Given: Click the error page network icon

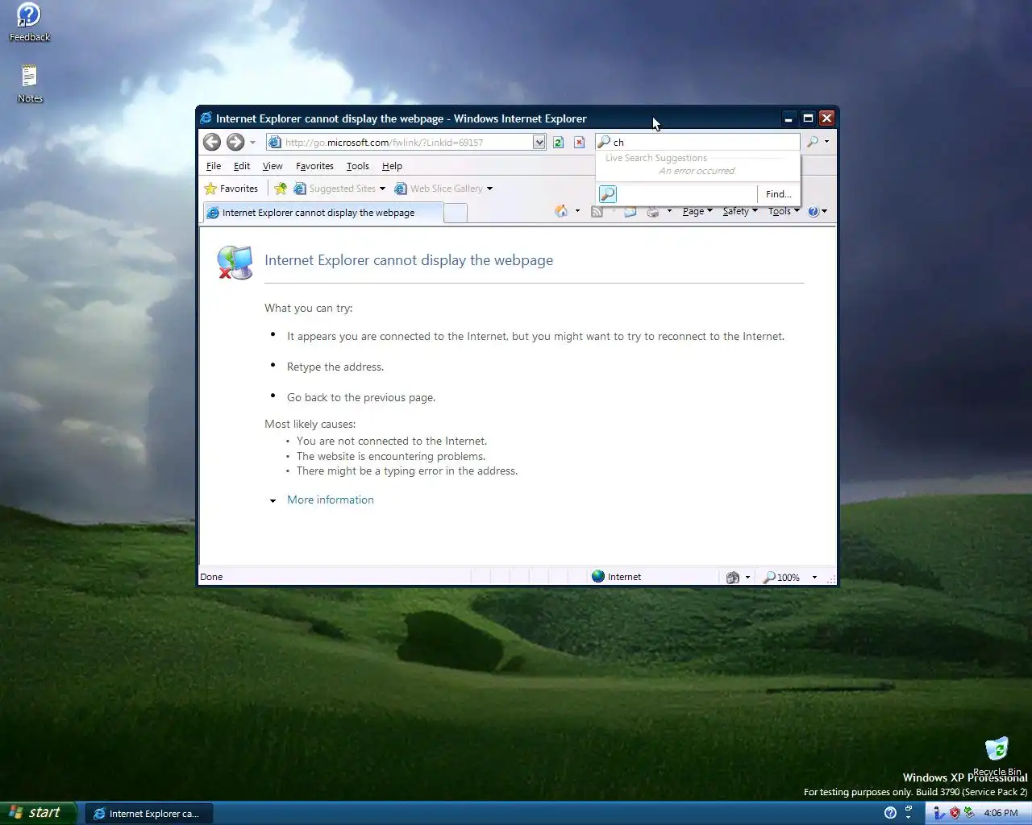Looking at the screenshot, I should [235, 263].
